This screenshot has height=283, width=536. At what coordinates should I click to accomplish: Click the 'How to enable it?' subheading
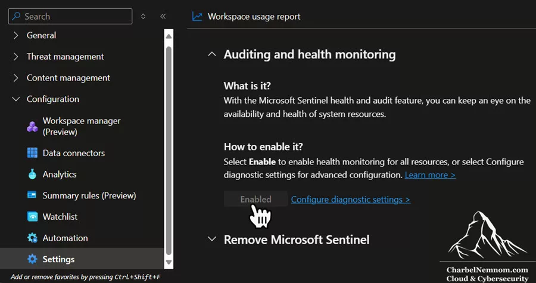pos(263,147)
